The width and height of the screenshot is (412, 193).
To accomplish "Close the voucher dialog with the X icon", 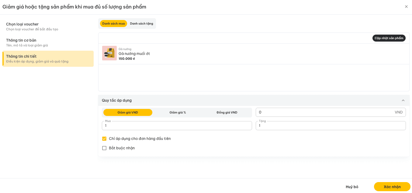I will pos(406,7).
